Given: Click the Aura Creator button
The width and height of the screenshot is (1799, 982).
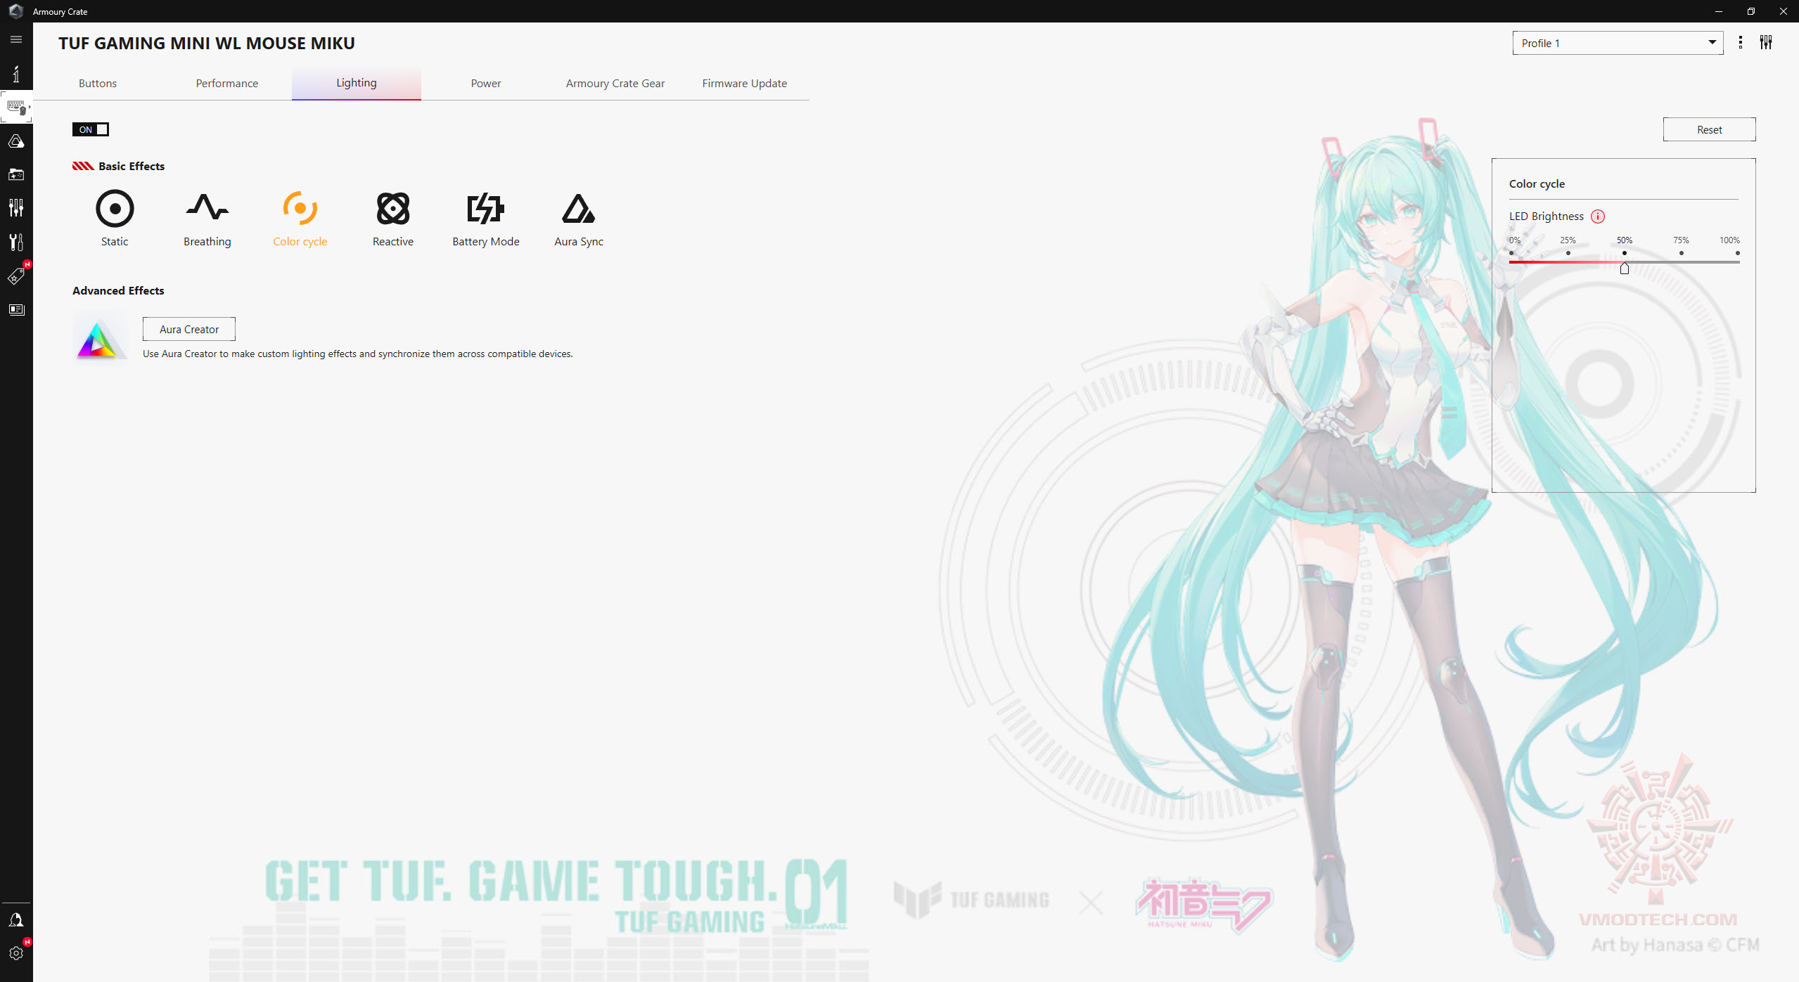Looking at the screenshot, I should tap(188, 329).
